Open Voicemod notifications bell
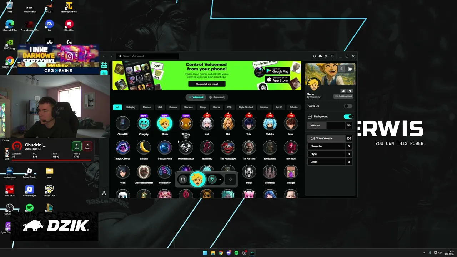 315,56
